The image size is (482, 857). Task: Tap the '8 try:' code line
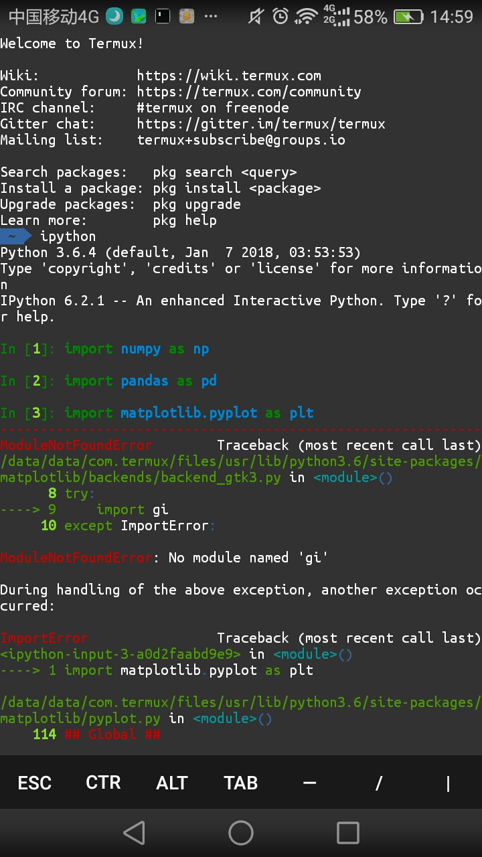(x=72, y=493)
